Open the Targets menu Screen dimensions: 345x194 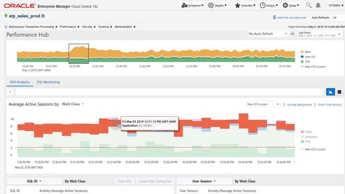(x=217, y=5)
